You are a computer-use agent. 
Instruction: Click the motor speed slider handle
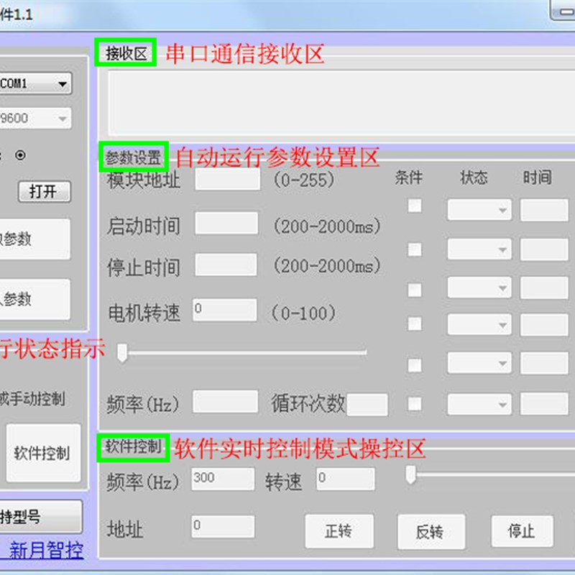(x=122, y=353)
